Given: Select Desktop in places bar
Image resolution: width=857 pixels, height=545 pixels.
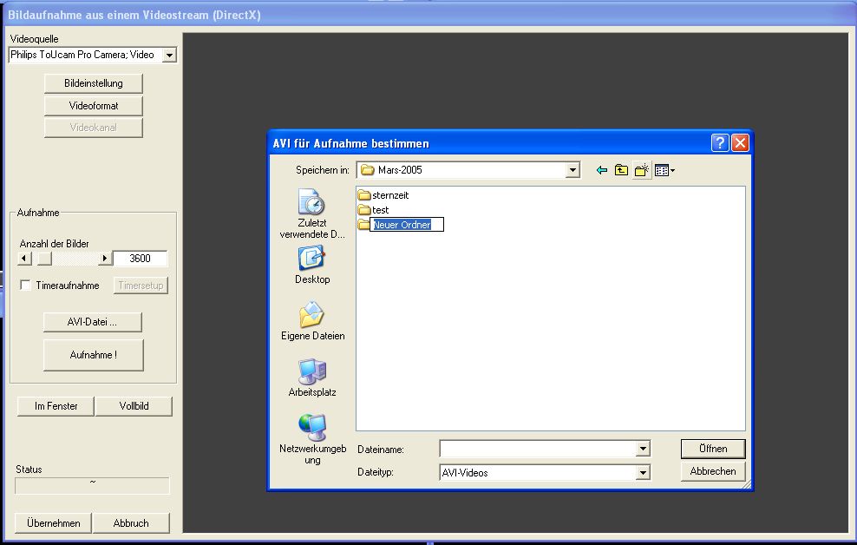Looking at the screenshot, I should [x=311, y=265].
